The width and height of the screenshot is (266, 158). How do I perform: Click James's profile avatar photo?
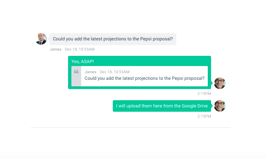click(41, 39)
